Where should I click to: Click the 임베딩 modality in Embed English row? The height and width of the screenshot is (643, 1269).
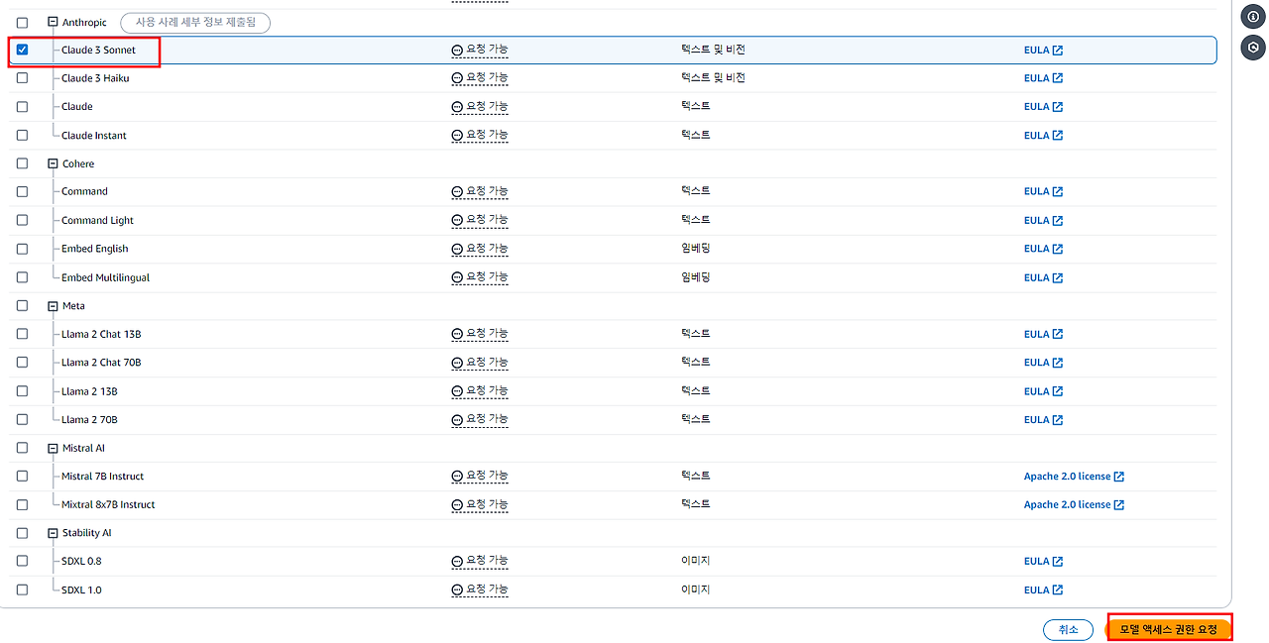(696, 249)
